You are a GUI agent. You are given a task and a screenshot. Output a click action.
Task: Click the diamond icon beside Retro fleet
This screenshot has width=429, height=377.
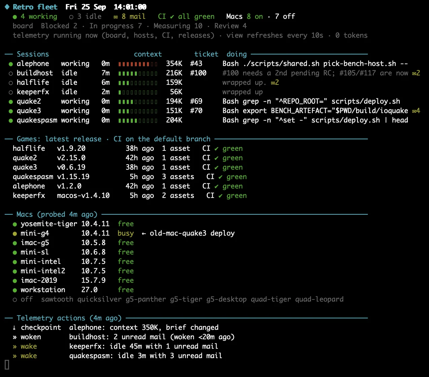pyautogui.click(x=7, y=7)
